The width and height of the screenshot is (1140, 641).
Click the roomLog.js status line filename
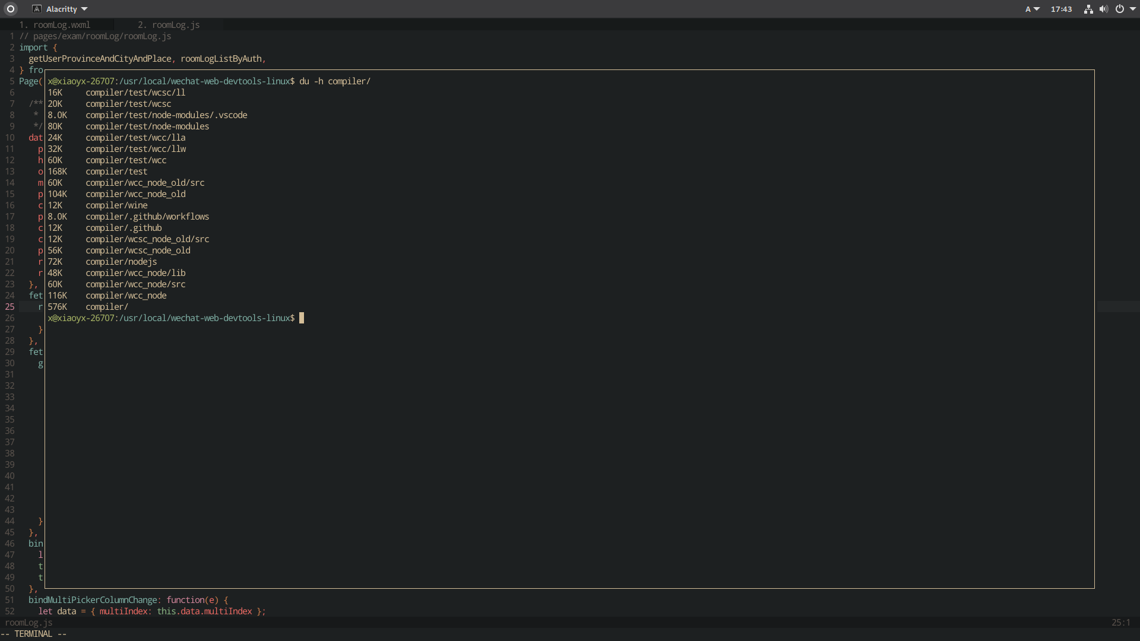click(x=28, y=623)
